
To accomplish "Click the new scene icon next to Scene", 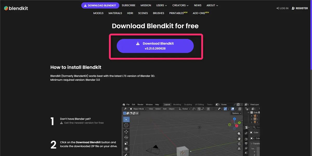I will (238, 104).
